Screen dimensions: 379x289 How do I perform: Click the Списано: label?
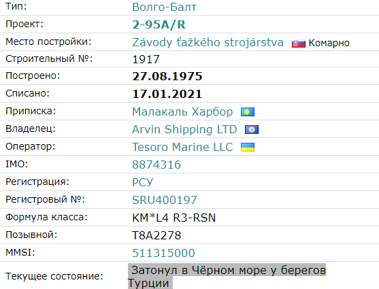27,94
